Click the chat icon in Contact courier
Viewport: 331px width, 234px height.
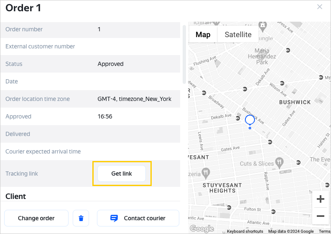tap(114, 218)
